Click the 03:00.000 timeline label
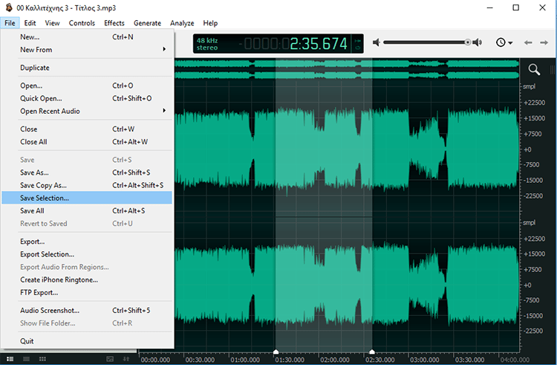 click(425, 360)
